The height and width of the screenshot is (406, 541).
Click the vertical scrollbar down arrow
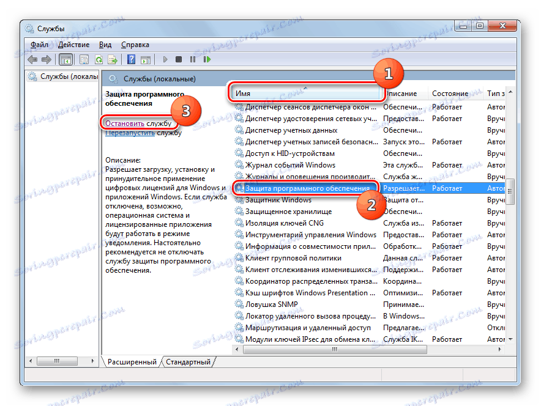510,339
